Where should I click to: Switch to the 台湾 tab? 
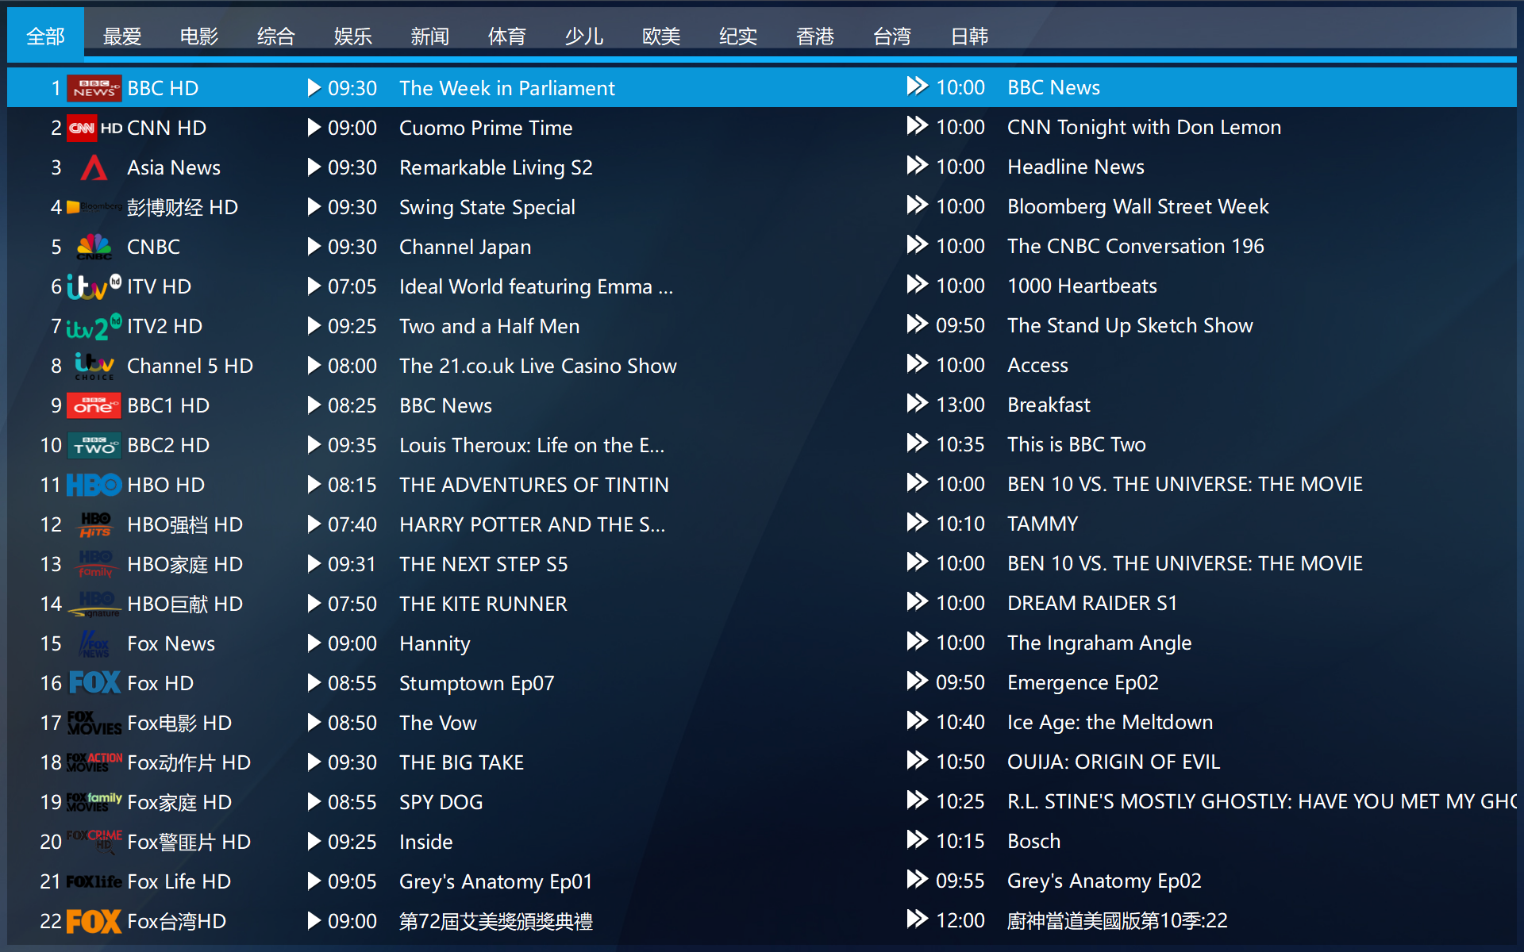pyautogui.click(x=892, y=36)
